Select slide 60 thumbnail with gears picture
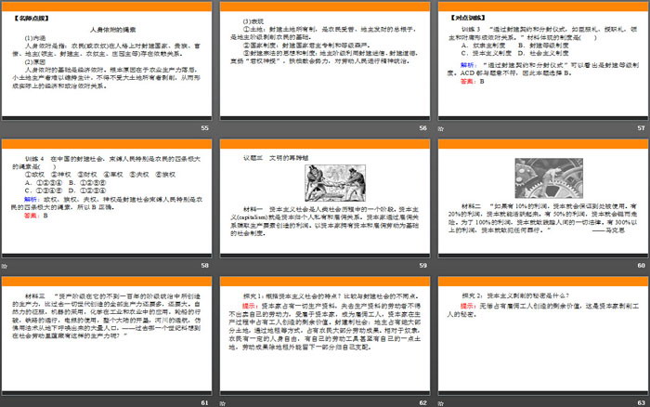 pyautogui.click(x=543, y=198)
